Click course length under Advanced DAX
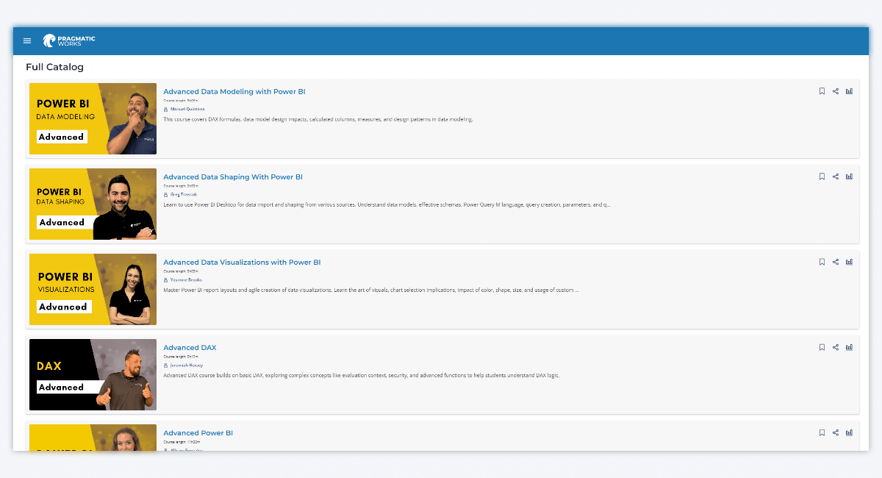 tap(181, 356)
